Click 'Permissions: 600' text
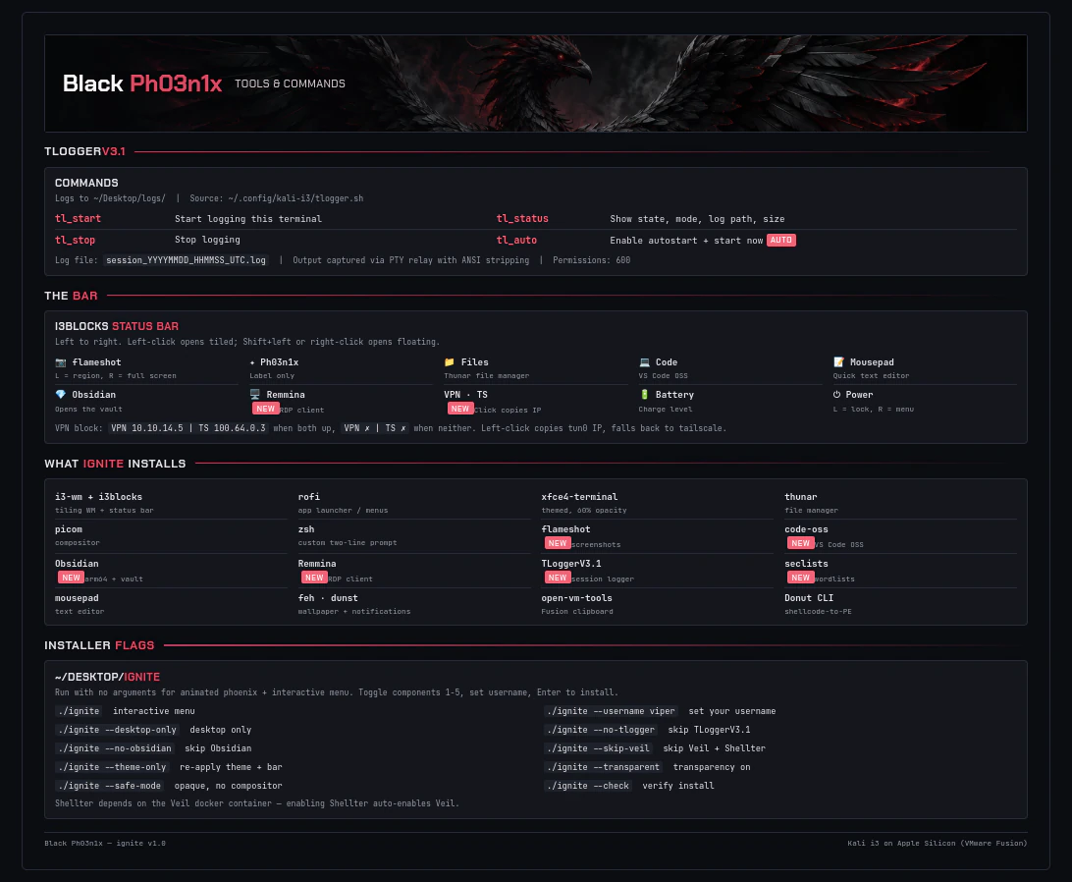Screen dimensions: 1072x882 [x=591, y=260]
